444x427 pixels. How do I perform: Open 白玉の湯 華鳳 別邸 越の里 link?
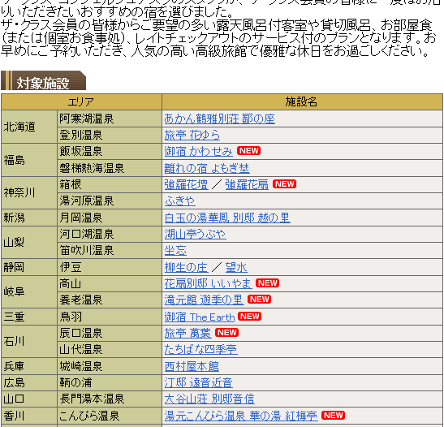point(227,218)
